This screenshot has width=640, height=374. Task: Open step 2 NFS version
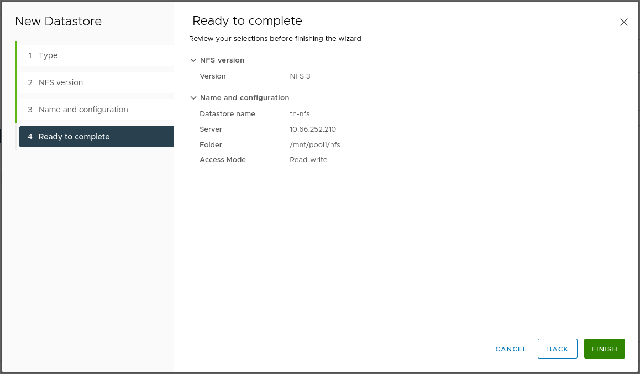pos(61,82)
